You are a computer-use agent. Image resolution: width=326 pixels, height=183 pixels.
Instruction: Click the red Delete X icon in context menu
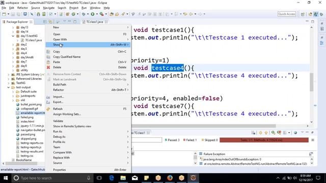pos(48,67)
